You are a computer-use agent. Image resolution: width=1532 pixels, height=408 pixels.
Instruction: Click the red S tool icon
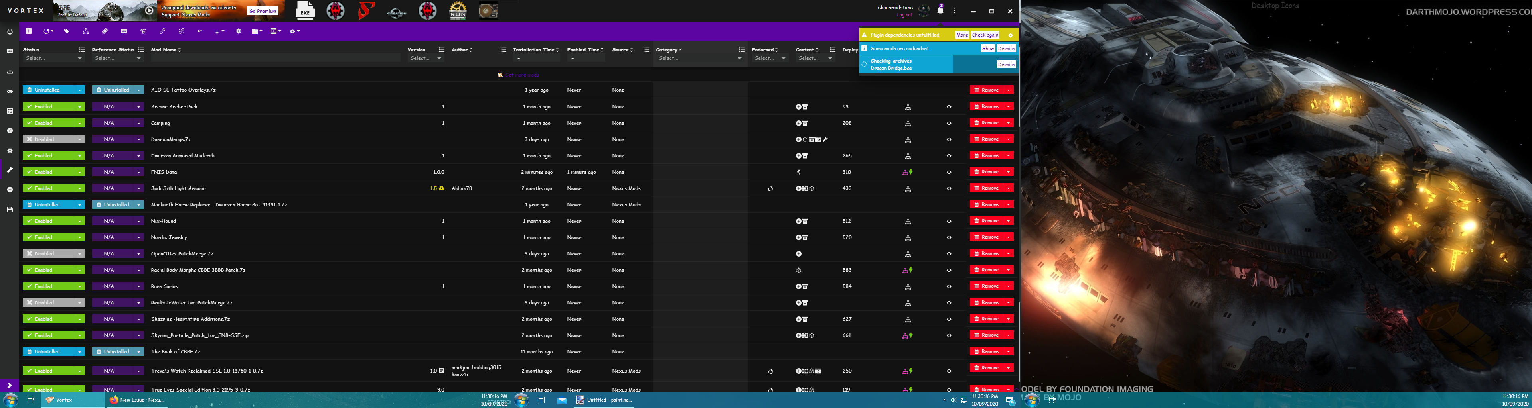pos(366,10)
